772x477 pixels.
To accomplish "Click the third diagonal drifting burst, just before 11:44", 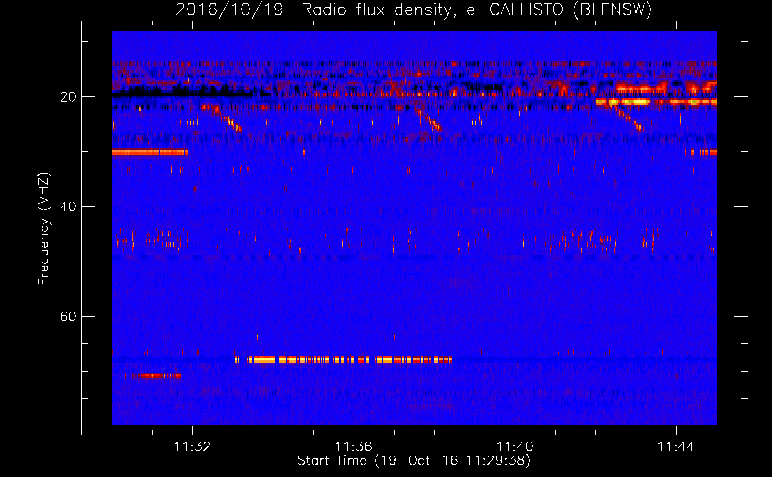I will pos(628,119).
